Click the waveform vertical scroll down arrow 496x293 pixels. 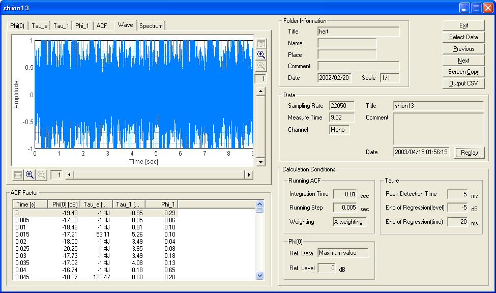click(260, 162)
